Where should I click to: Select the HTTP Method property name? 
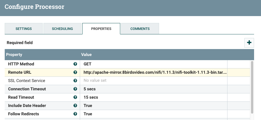21,64
